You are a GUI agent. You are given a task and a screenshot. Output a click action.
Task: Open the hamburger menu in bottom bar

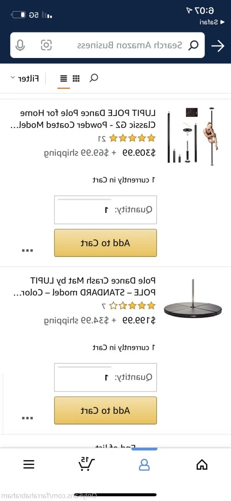coord(29,464)
